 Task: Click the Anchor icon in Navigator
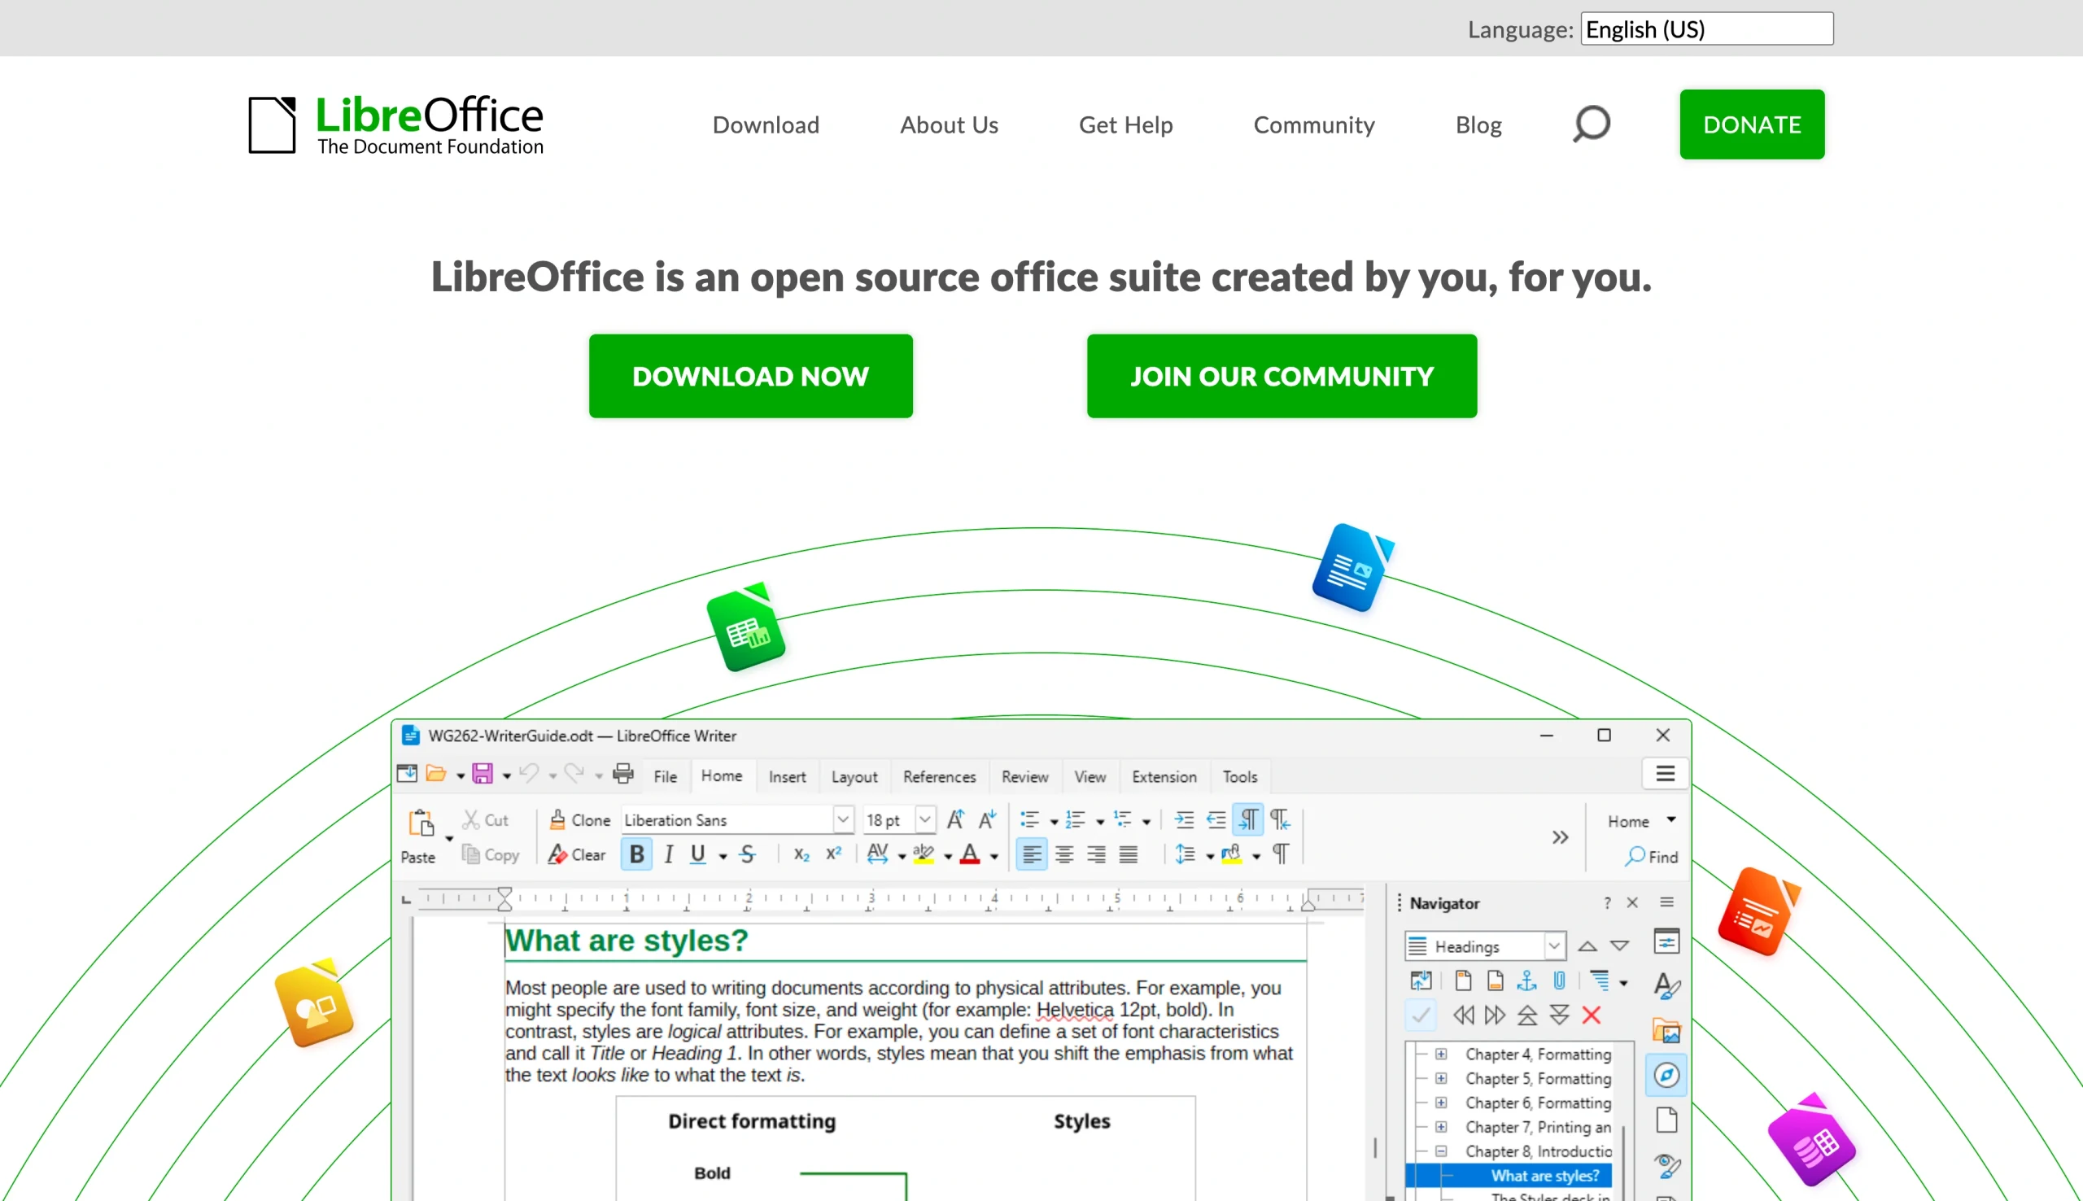point(1527,980)
